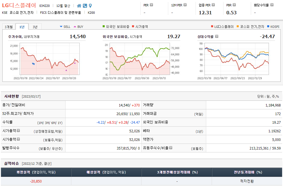Click KSE 코스피 전기,전자 sector label
This screenshot has width=283, height=186.
tap(18, 13)
